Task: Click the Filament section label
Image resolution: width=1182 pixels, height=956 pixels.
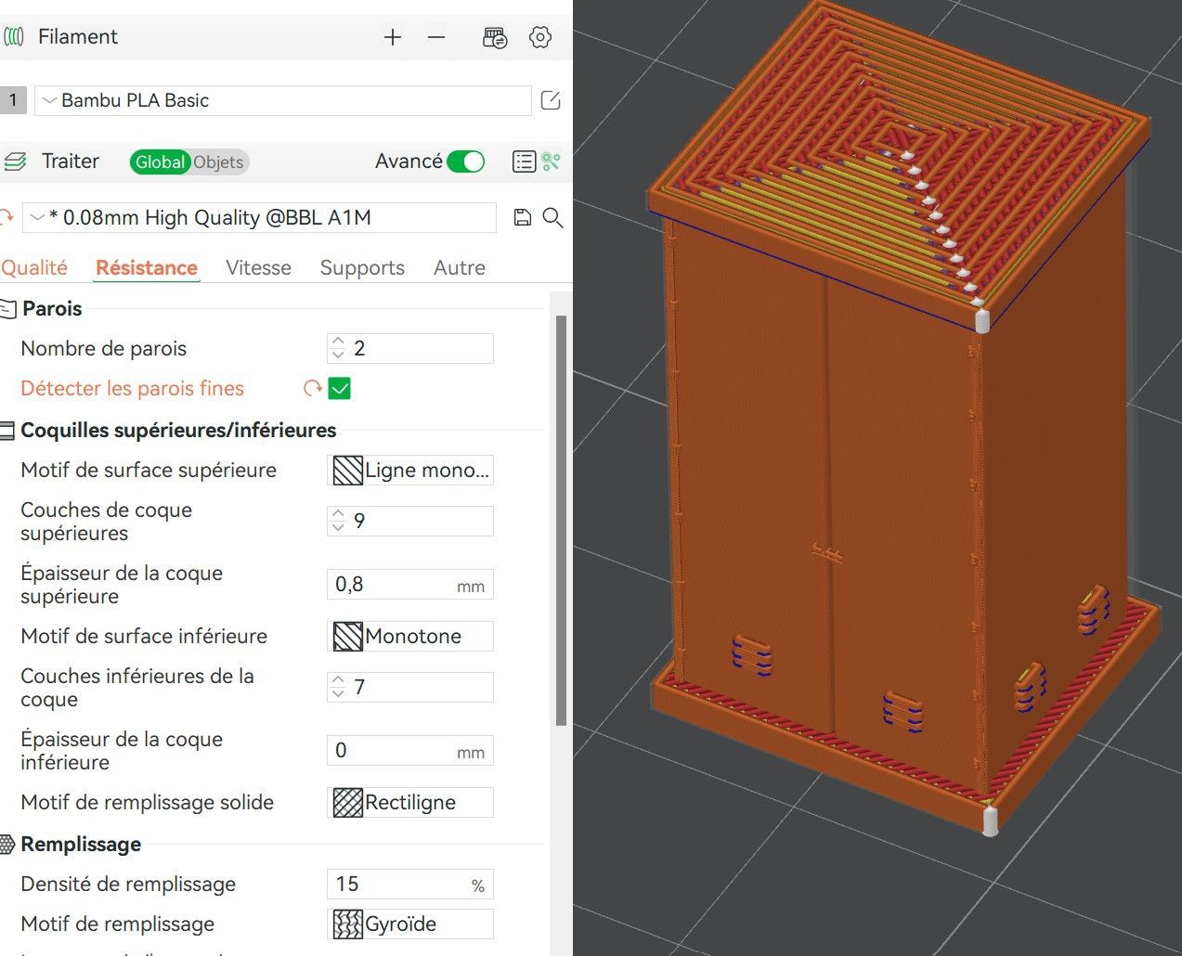Action: click(x=78, y=36)
